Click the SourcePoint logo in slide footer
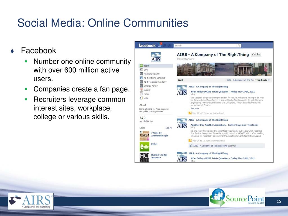 tap(237, 197)
